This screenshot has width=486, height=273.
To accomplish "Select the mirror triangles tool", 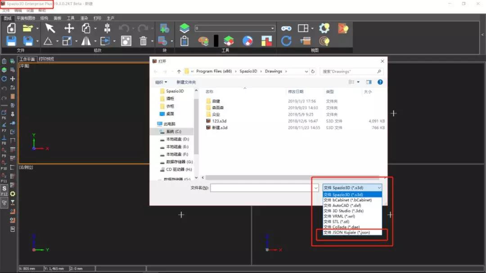I will point(86,41).
